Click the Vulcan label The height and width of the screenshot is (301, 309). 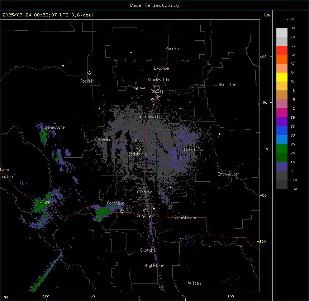tap(194, 283)
